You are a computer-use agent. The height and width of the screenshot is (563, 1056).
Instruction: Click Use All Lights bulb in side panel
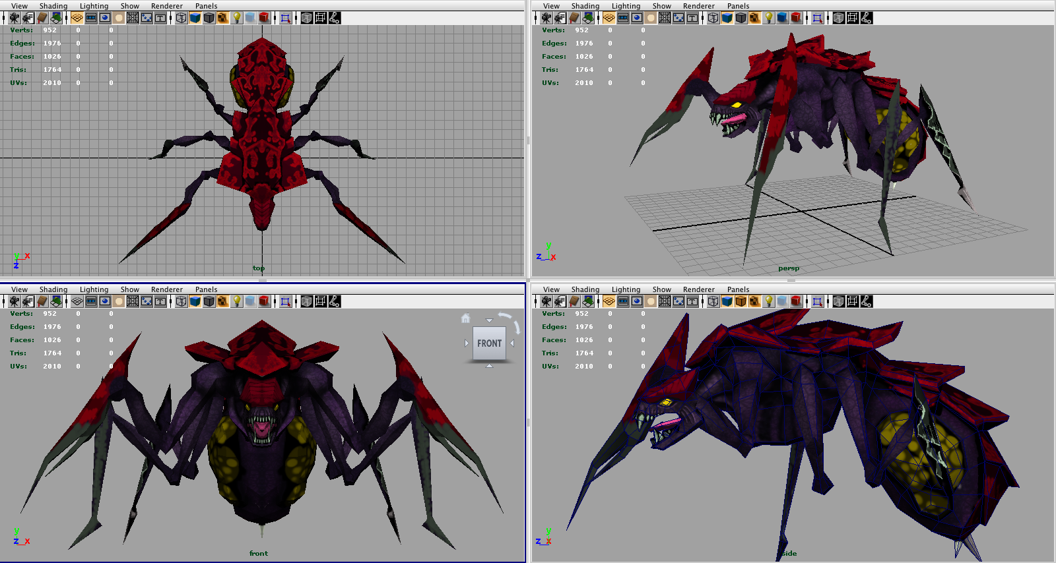(x=769, y=301)
